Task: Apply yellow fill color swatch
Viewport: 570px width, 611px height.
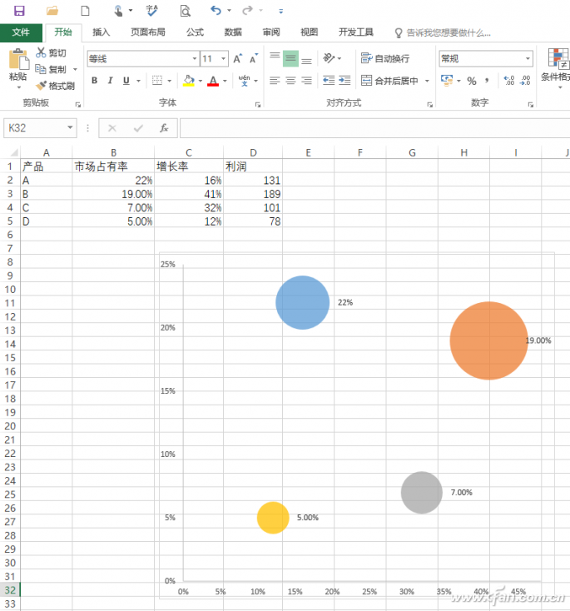Action: pos(189,81)
